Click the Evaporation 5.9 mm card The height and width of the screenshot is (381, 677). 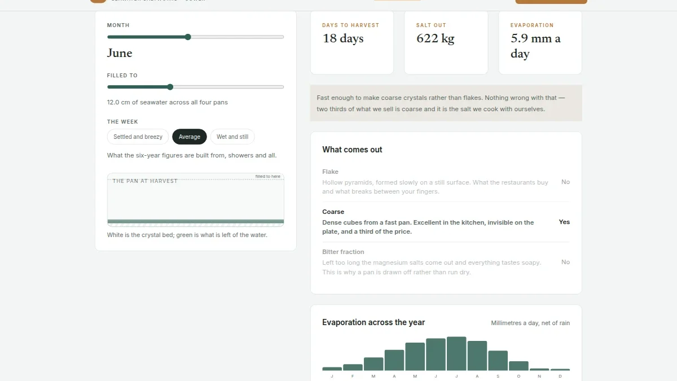tap(540, 42)
